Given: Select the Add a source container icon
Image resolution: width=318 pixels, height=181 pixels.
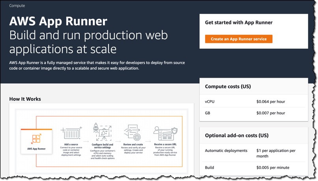Looking at the screenshot, I should click(x=71, y=133).
